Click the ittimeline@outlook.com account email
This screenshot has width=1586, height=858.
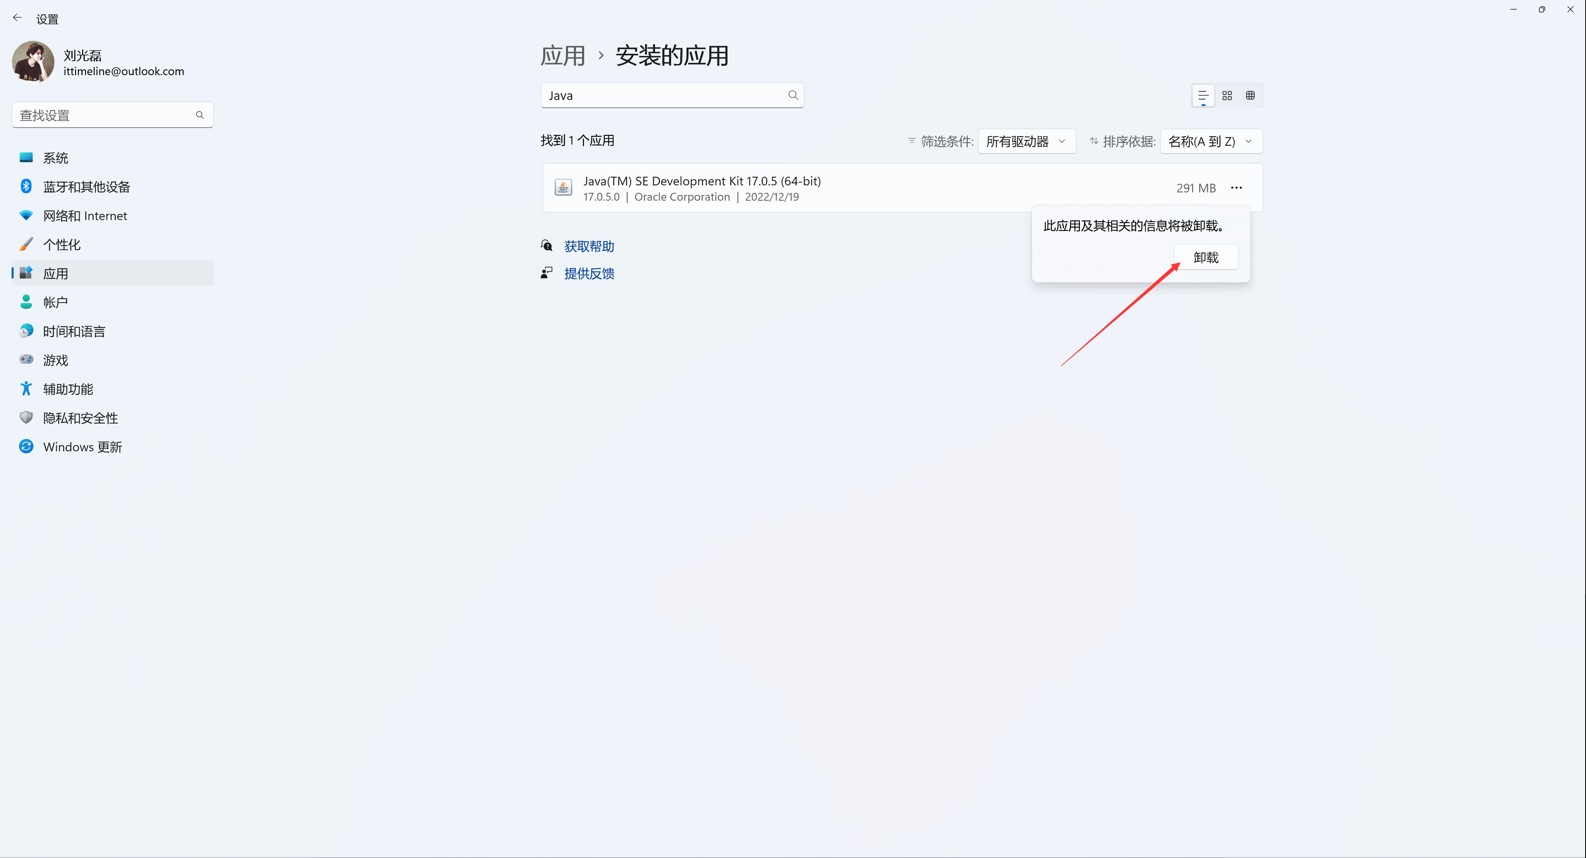click(x=124, y=71)
